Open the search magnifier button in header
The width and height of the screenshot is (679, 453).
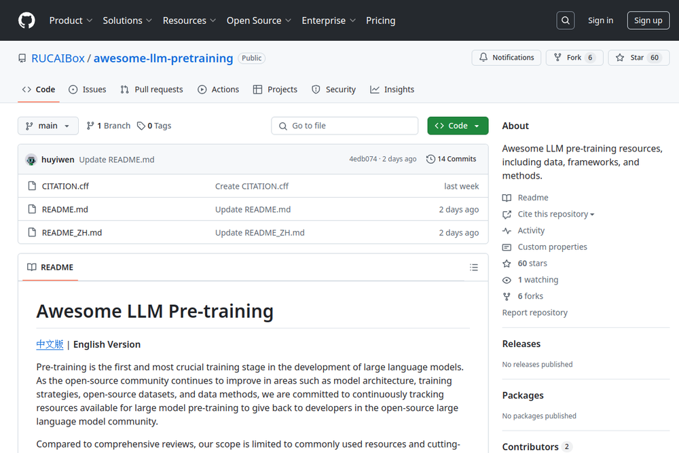(x=566, y=20)
